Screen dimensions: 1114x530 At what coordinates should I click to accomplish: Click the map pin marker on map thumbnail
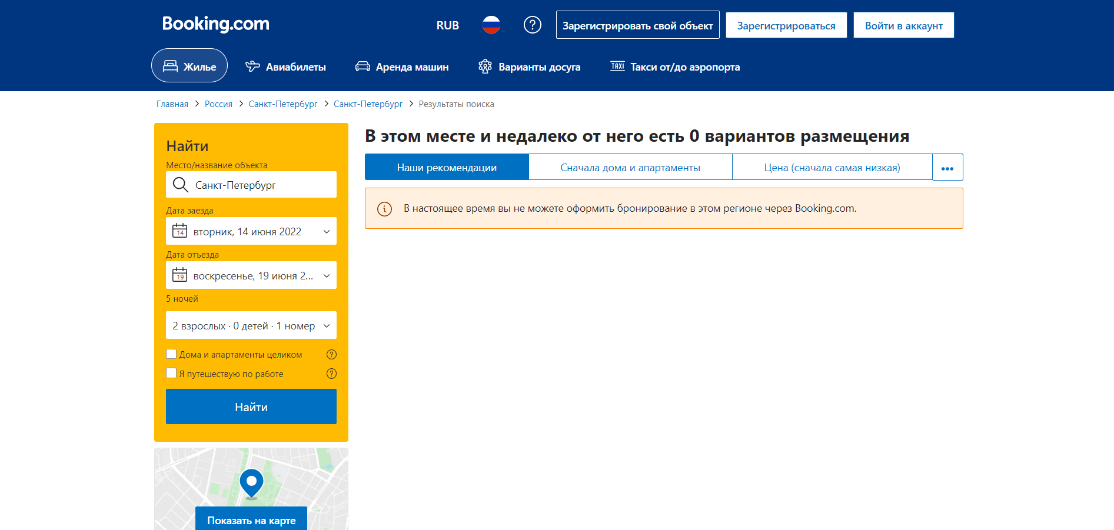[251, 484]
